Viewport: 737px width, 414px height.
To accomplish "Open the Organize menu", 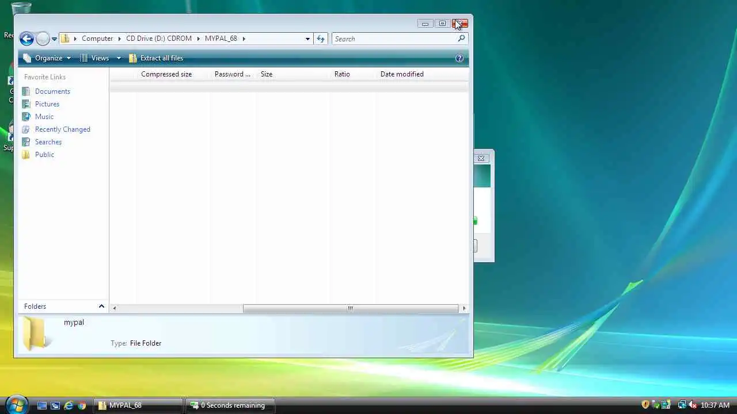I will pos(47,58).
